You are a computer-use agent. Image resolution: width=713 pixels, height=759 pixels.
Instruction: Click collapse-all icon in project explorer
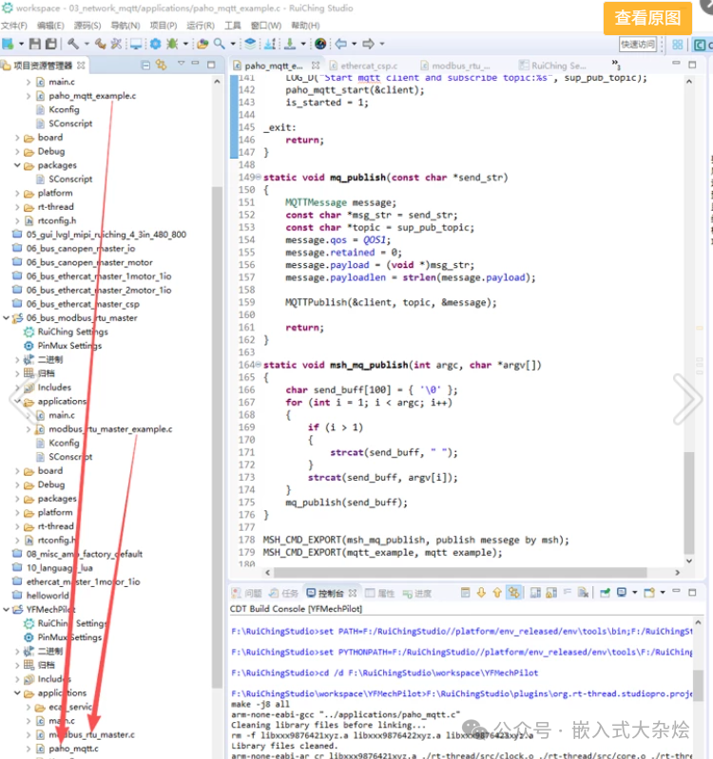145,65
